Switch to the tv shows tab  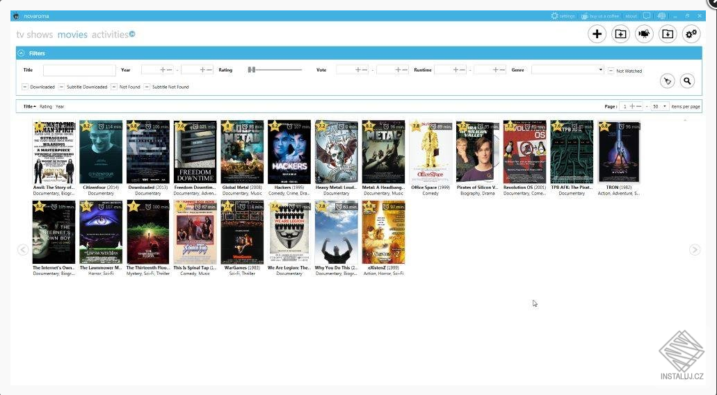(35, 35)
